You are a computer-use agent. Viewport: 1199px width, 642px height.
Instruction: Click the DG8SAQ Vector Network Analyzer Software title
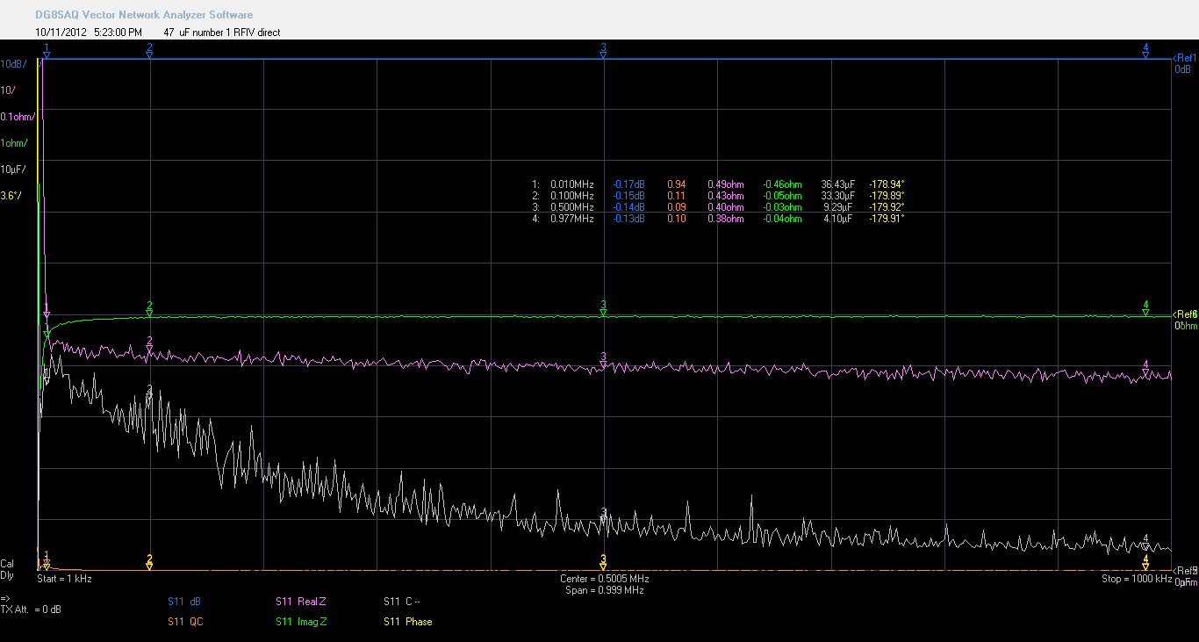tap(144, 15)
